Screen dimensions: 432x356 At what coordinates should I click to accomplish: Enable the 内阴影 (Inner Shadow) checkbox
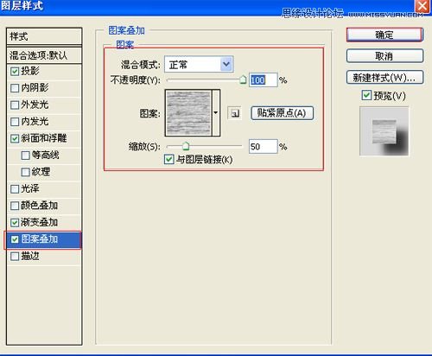coord(15,88)
